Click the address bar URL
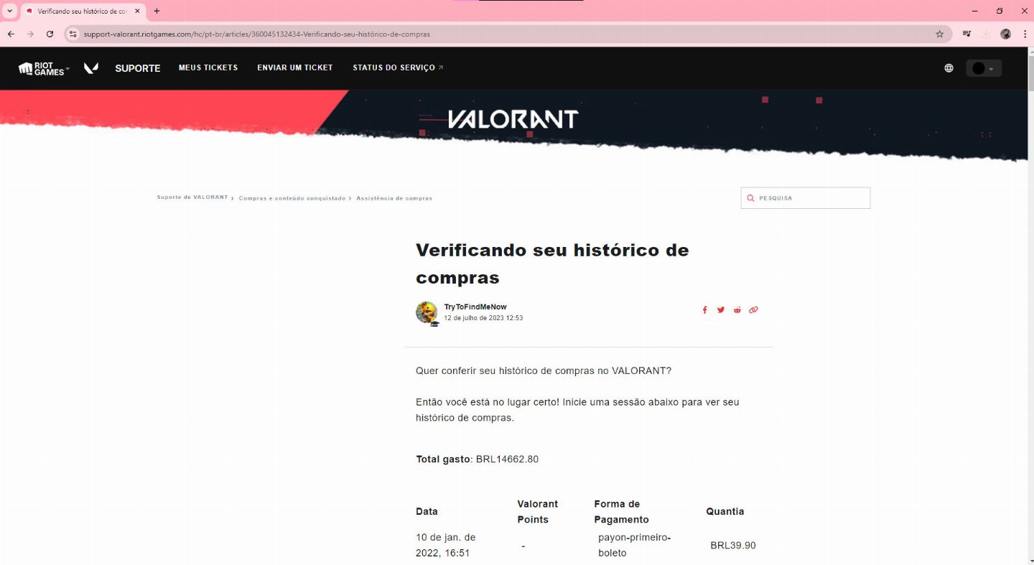The width and height of the screenshot is (1034, 565). pyautogui.click(x=257, y=34)
